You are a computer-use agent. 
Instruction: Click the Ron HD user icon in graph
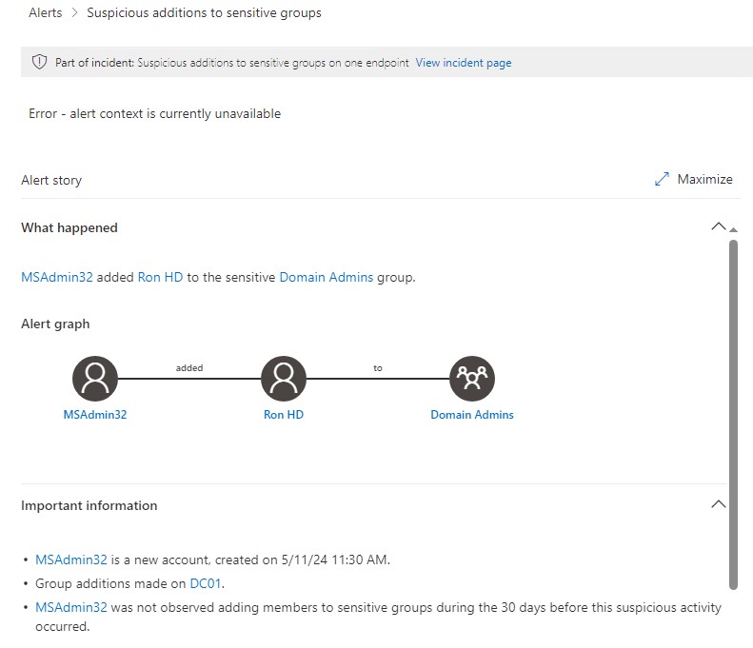pyautogui.click(x=283, y=380)
